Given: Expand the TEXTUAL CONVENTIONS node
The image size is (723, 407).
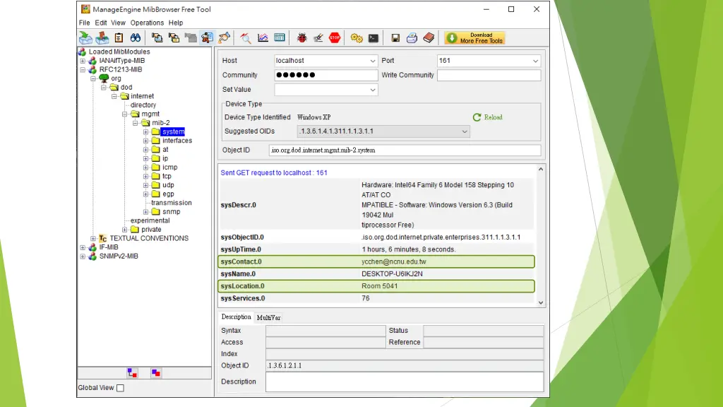Looking at the screenshot, I should tap(93, 239).
